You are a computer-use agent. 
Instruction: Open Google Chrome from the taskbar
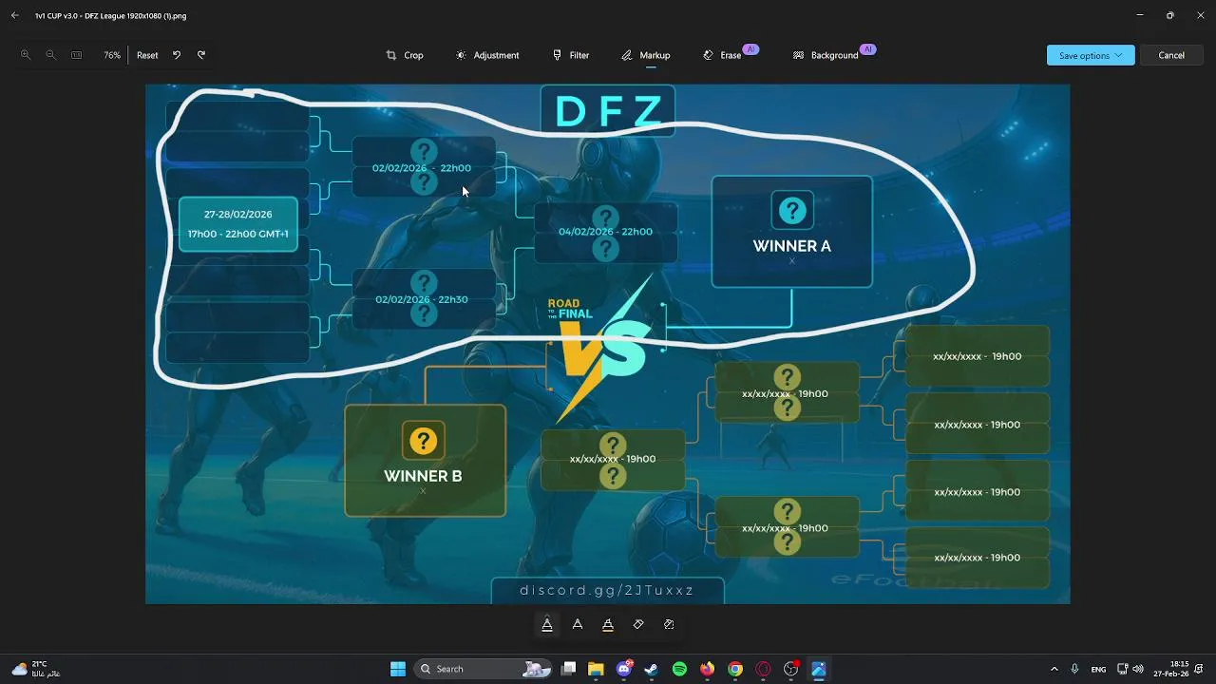tap(735, 669)
